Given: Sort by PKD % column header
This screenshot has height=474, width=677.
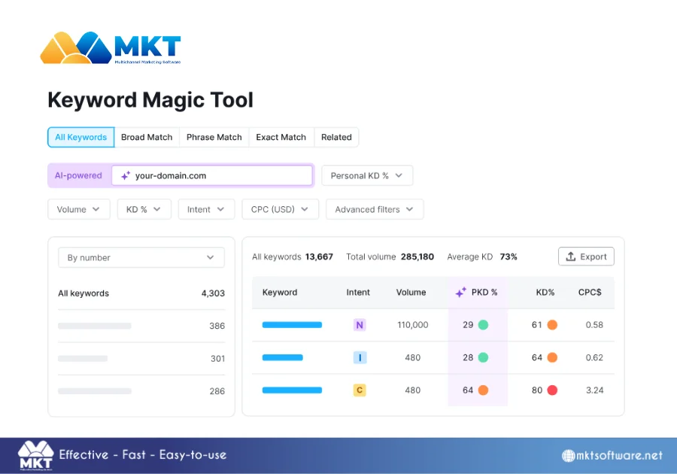Looking at the screenshot, I should (x=484, y=292).
